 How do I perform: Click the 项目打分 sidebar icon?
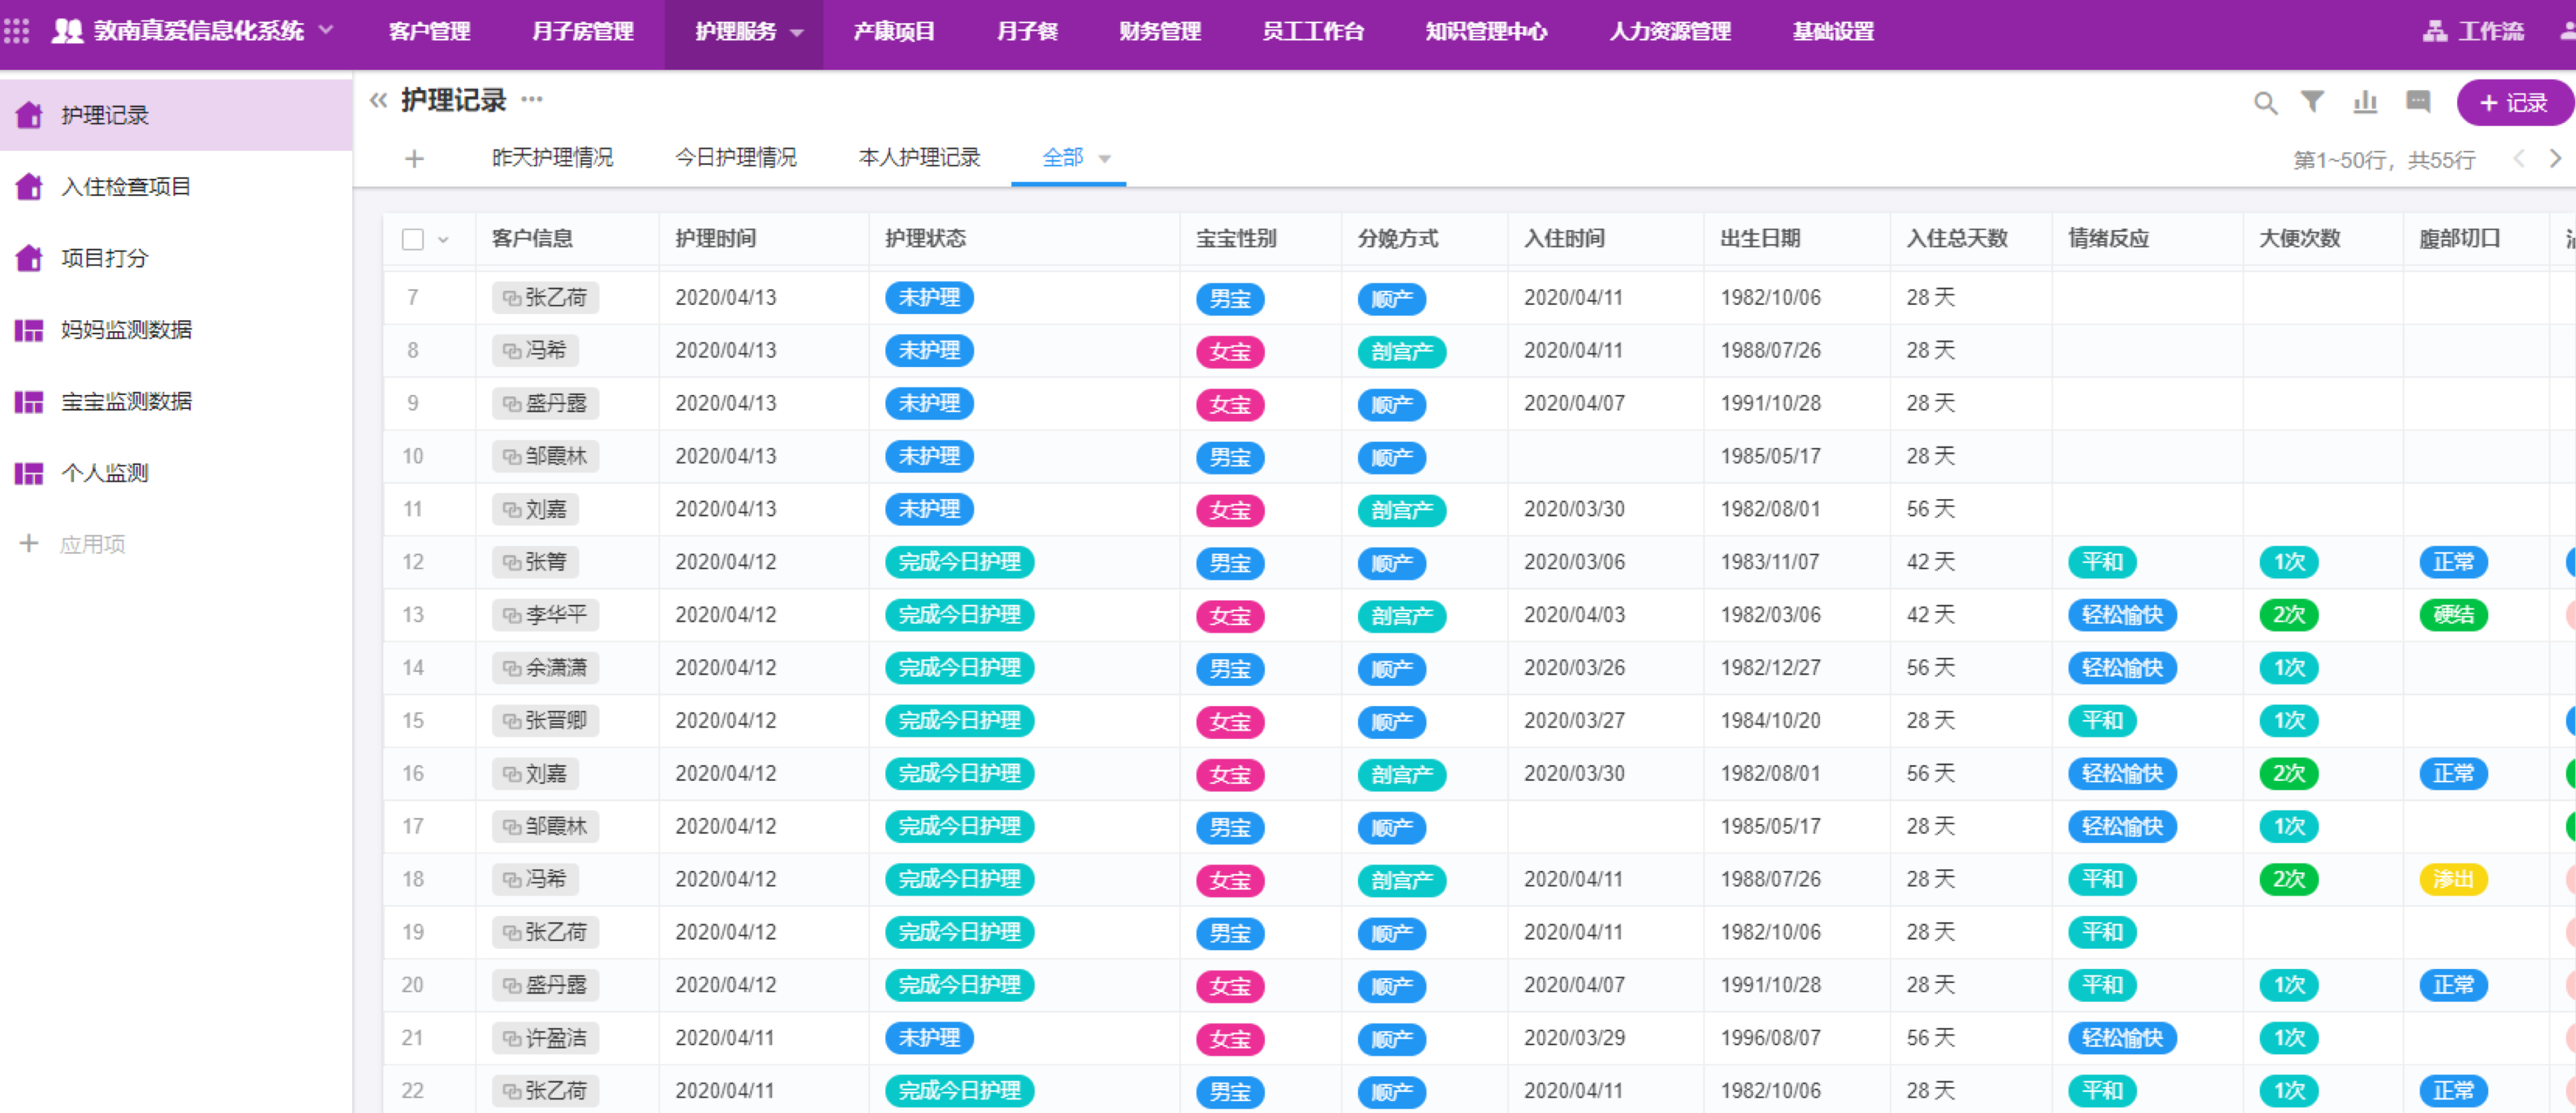tap(29, 258)
